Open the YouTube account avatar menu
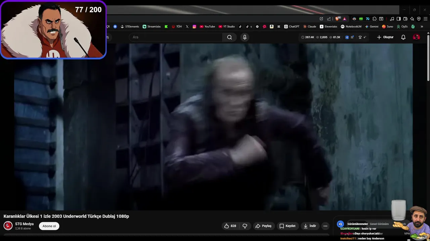Image resolution: width=430 pixels, height=241 pixels. tap(416, 37)
